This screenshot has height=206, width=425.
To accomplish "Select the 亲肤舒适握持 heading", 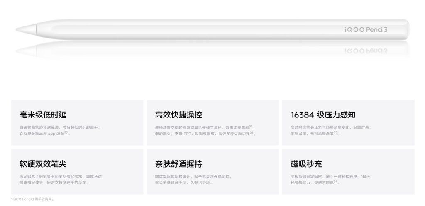I will tap(178, 164).
